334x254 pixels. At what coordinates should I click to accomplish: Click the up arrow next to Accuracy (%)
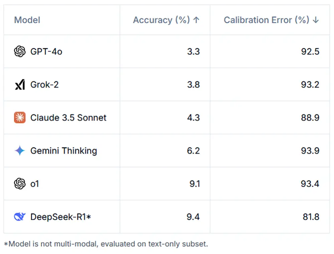196,20
